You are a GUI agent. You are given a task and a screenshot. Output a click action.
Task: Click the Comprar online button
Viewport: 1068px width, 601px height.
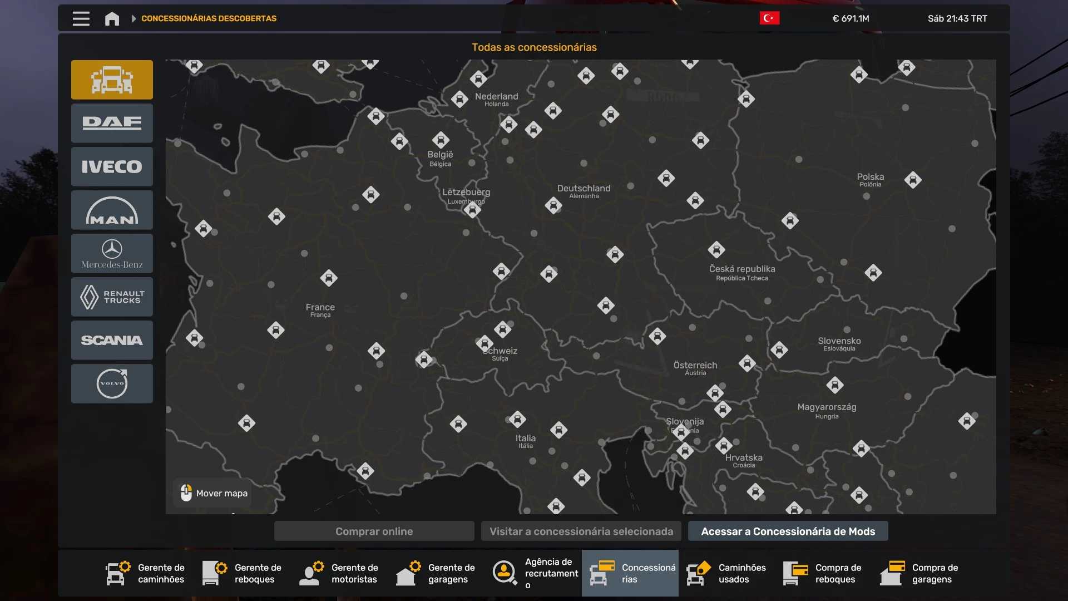[374, 531]
